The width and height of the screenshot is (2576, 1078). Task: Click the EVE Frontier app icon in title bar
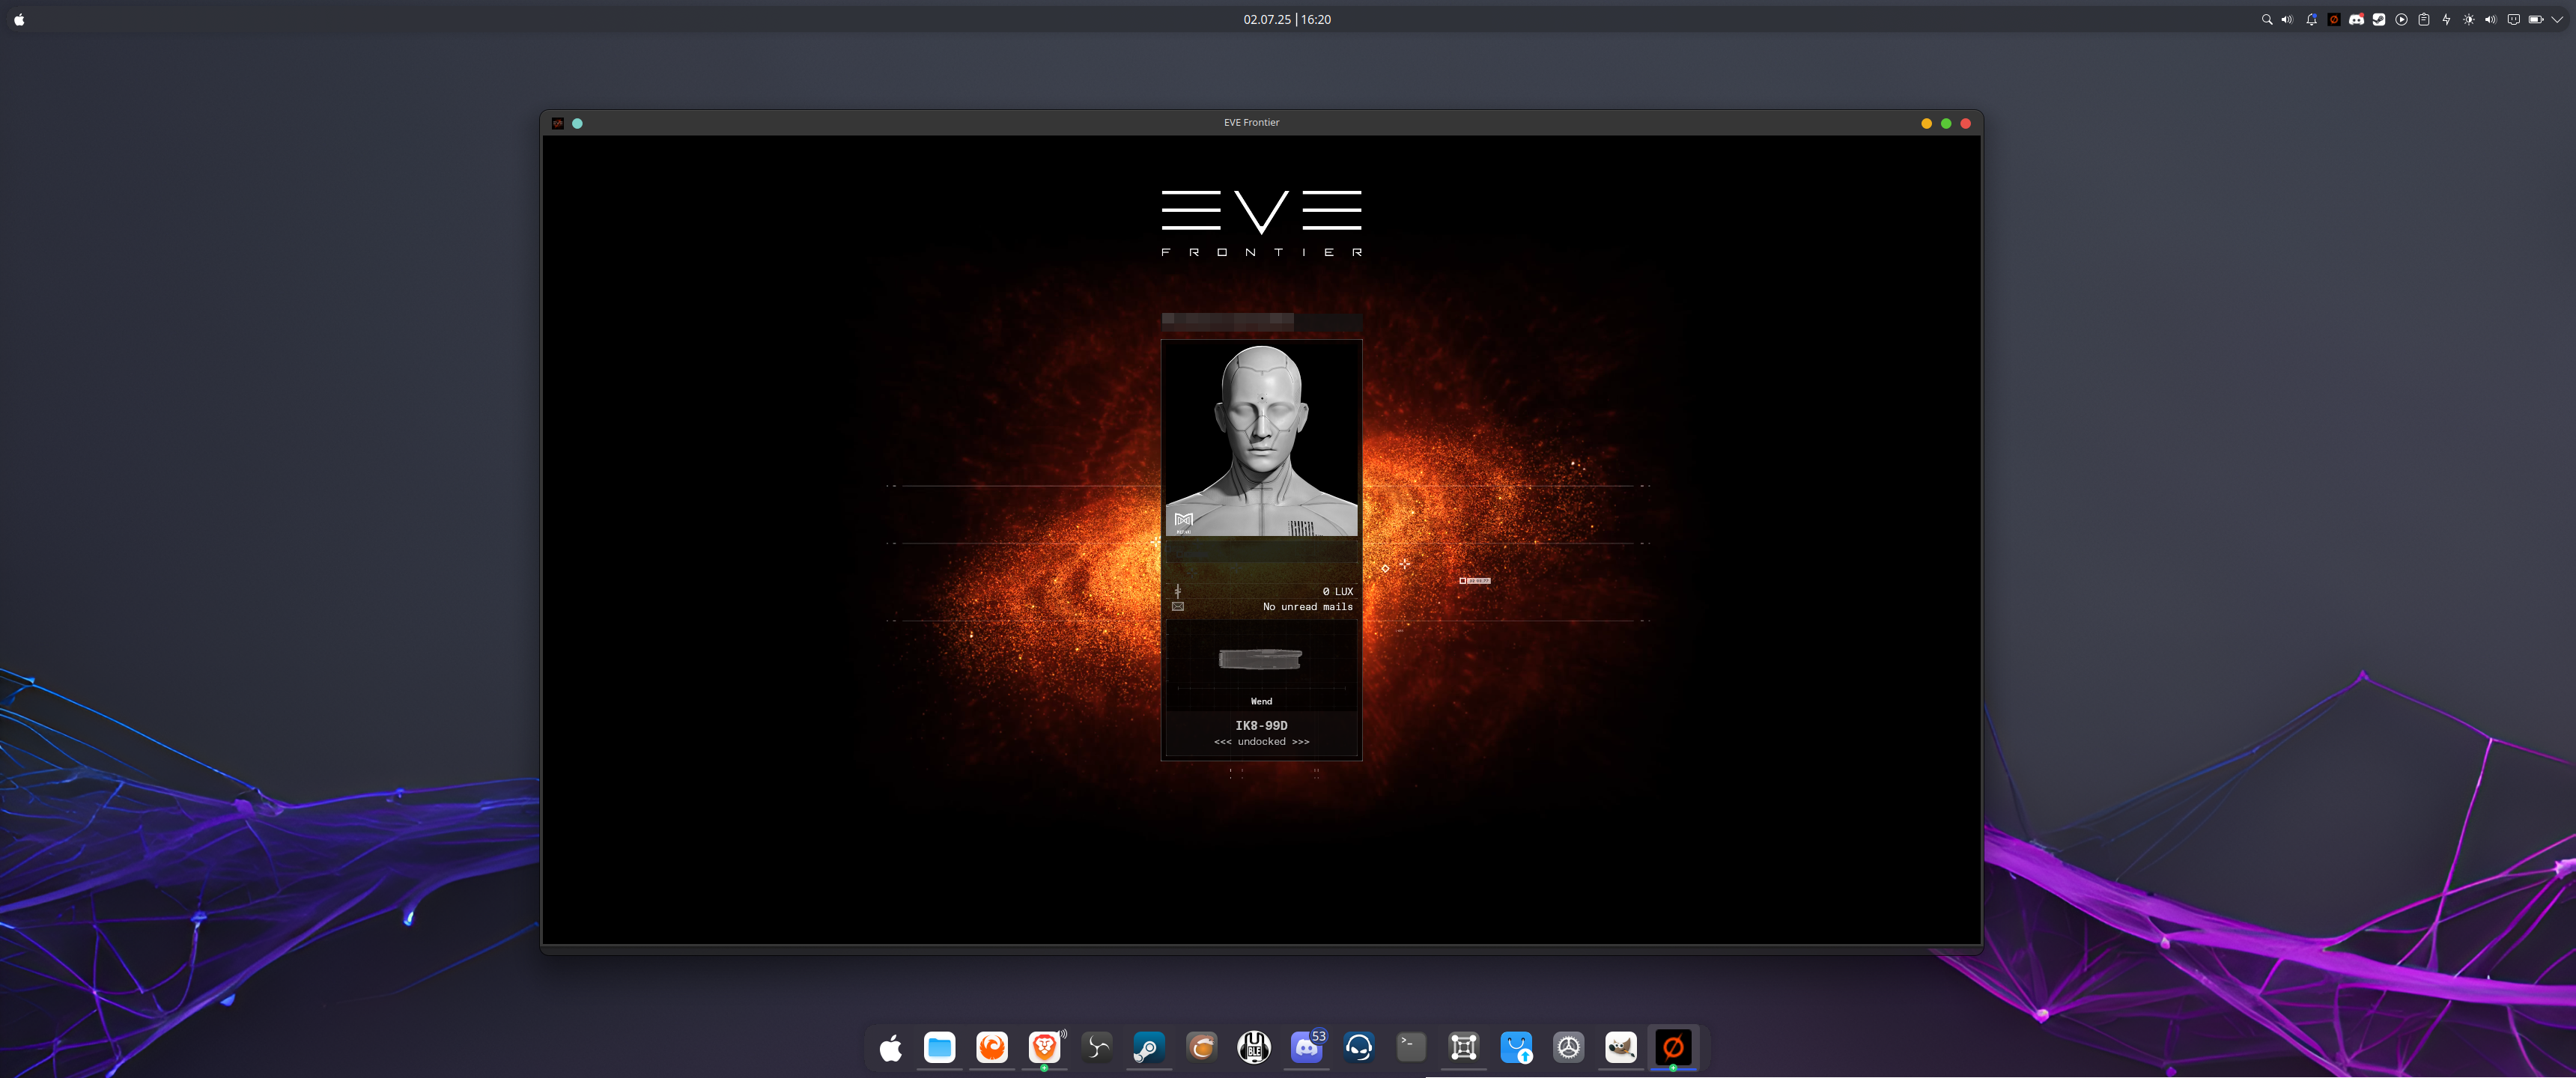coord(558,123)
